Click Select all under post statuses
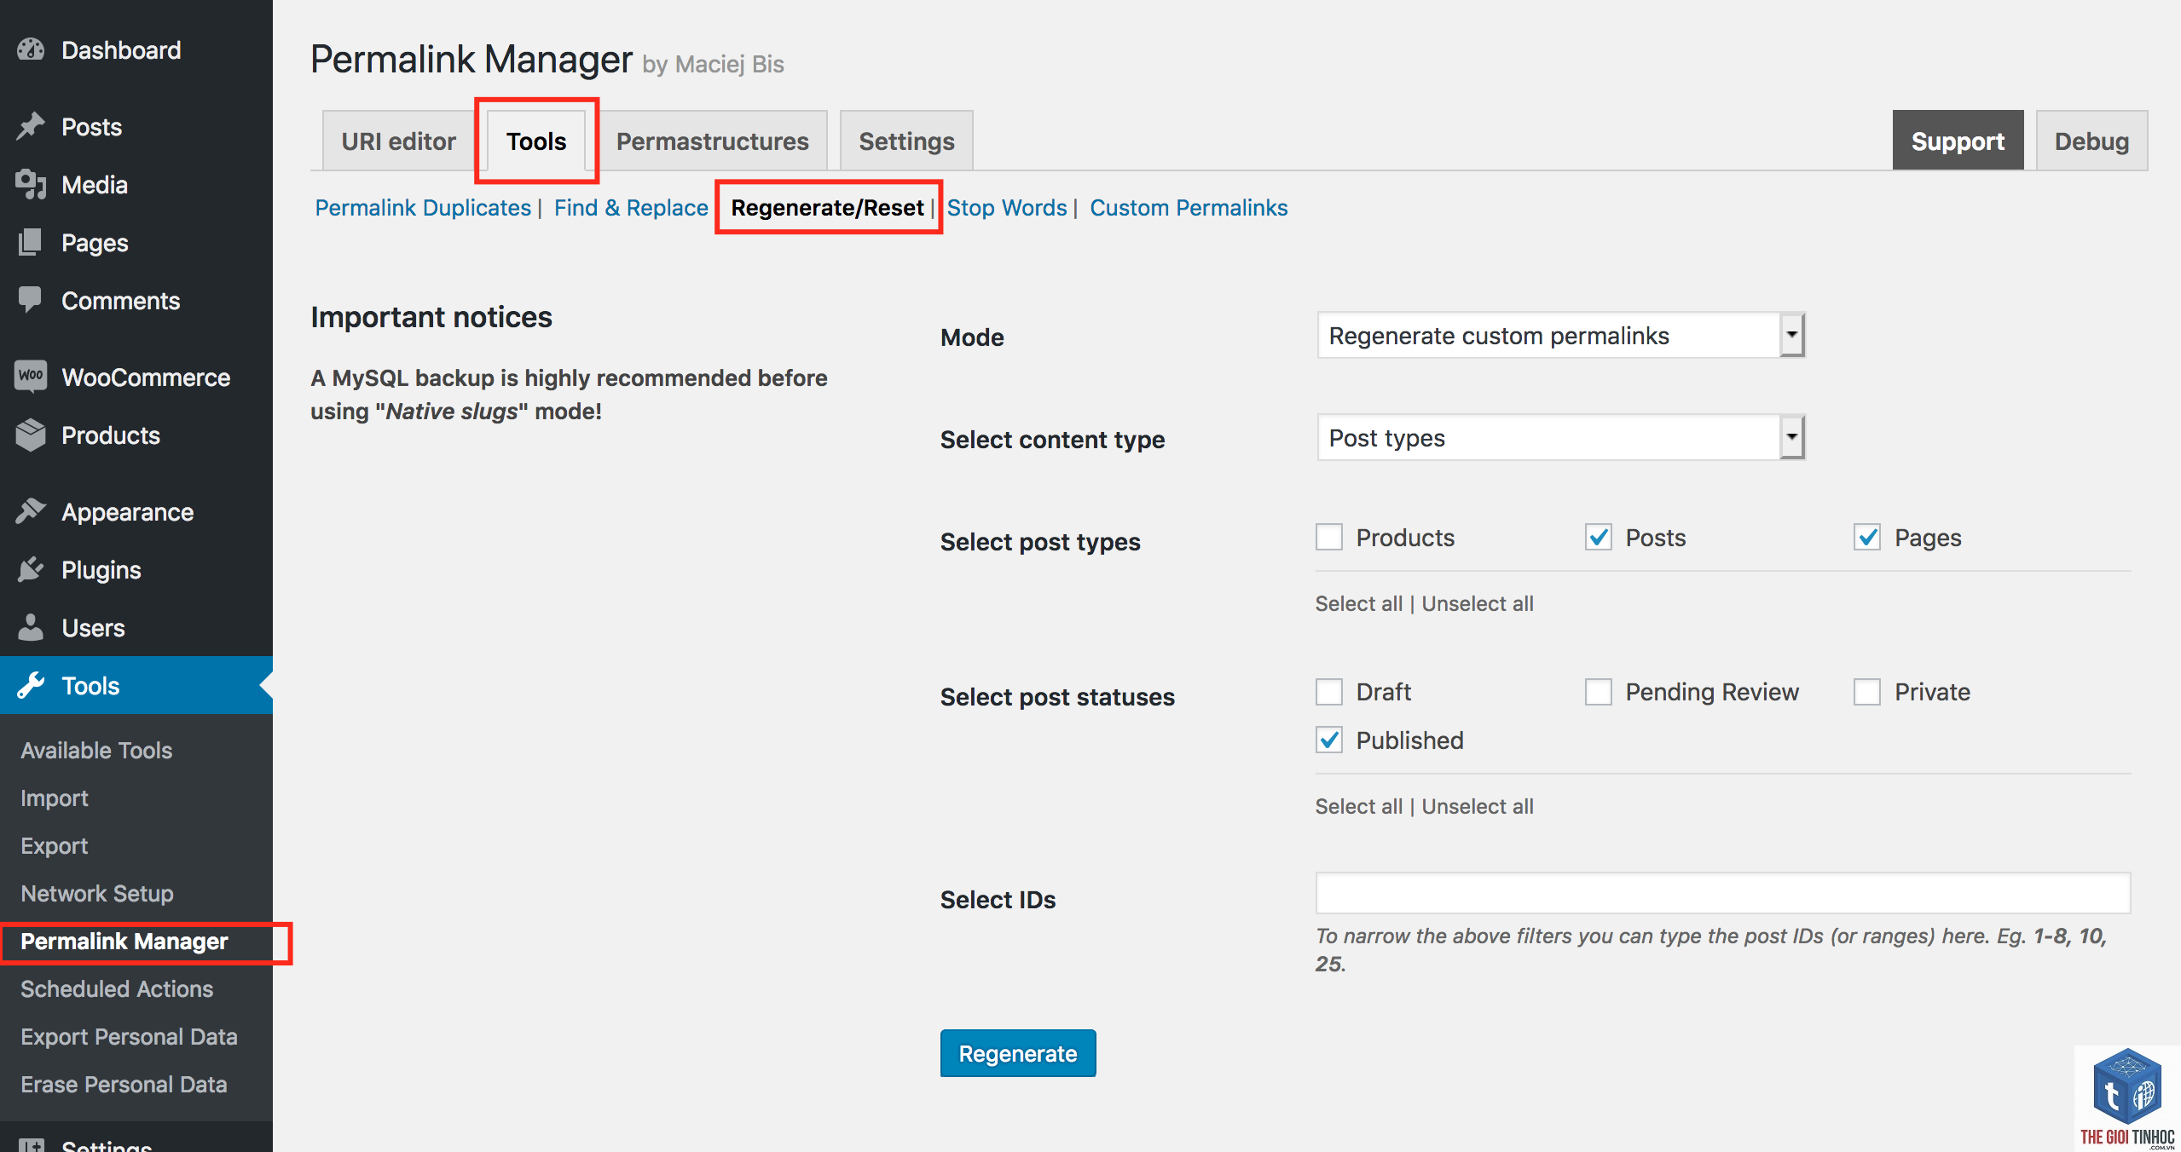The height and width of the screenshot is (1152, 2181). (1358, 806)
